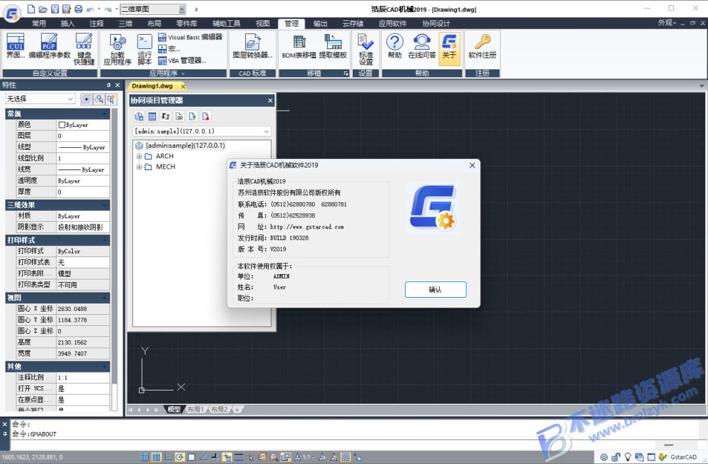Toggle ortho mode in status bar
708x464 pixels.
(168, 457)
